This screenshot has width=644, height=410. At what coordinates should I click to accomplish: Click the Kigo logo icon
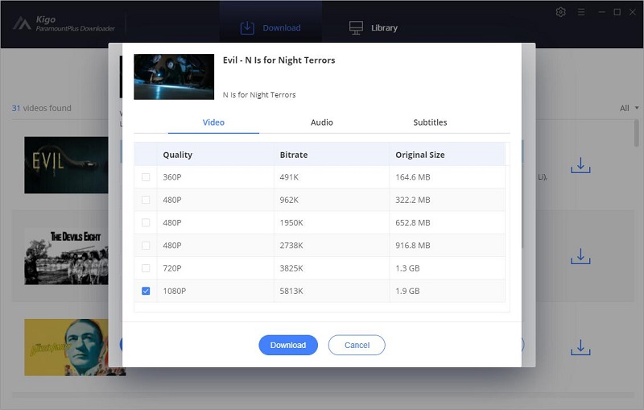(23, 23)
